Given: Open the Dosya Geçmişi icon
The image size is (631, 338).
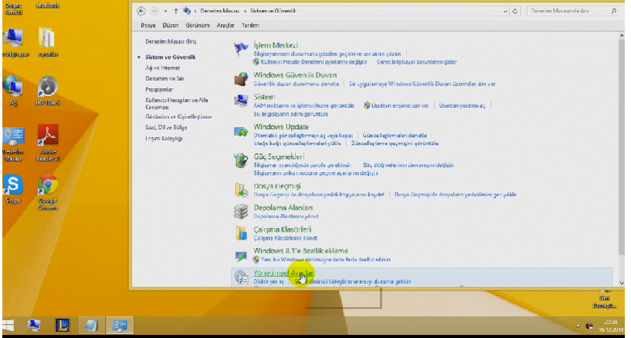Looking at the screenshot, I should 241,189.
